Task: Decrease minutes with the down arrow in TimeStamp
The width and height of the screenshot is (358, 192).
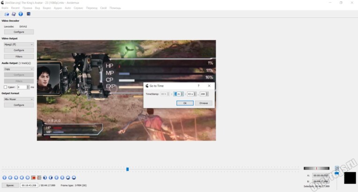Action: 182,95
